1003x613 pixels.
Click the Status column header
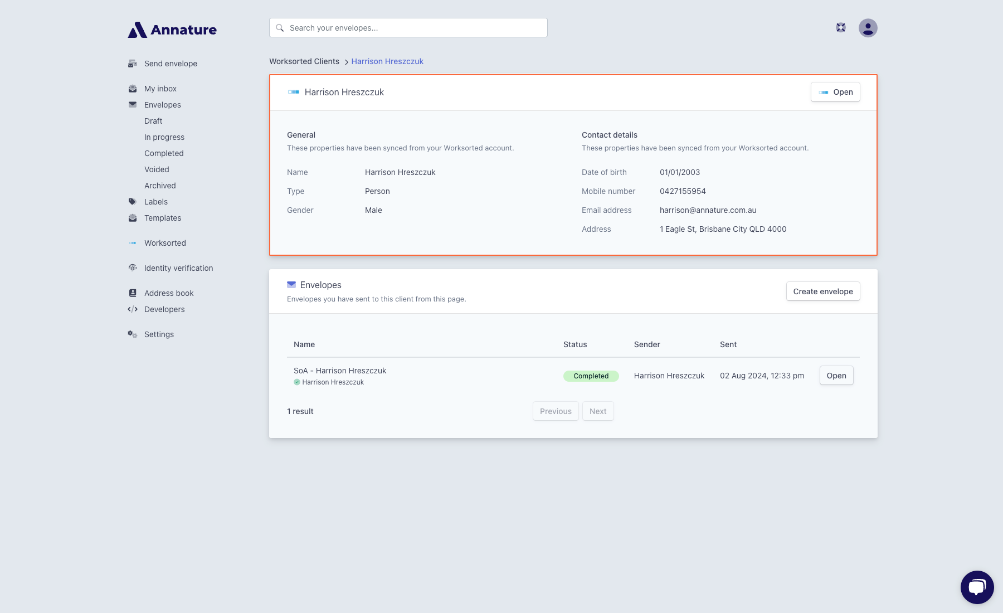tap(575, 344)
